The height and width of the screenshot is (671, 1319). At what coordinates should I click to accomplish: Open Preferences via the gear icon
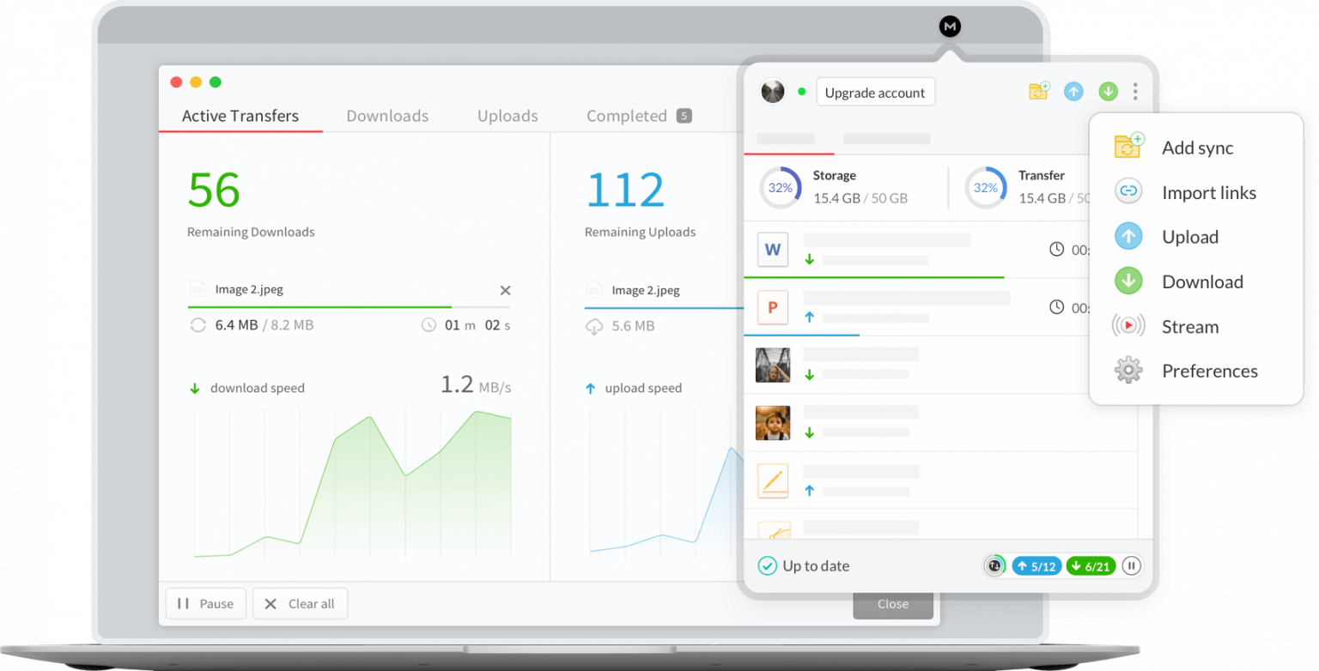[x=1128, y=370]
